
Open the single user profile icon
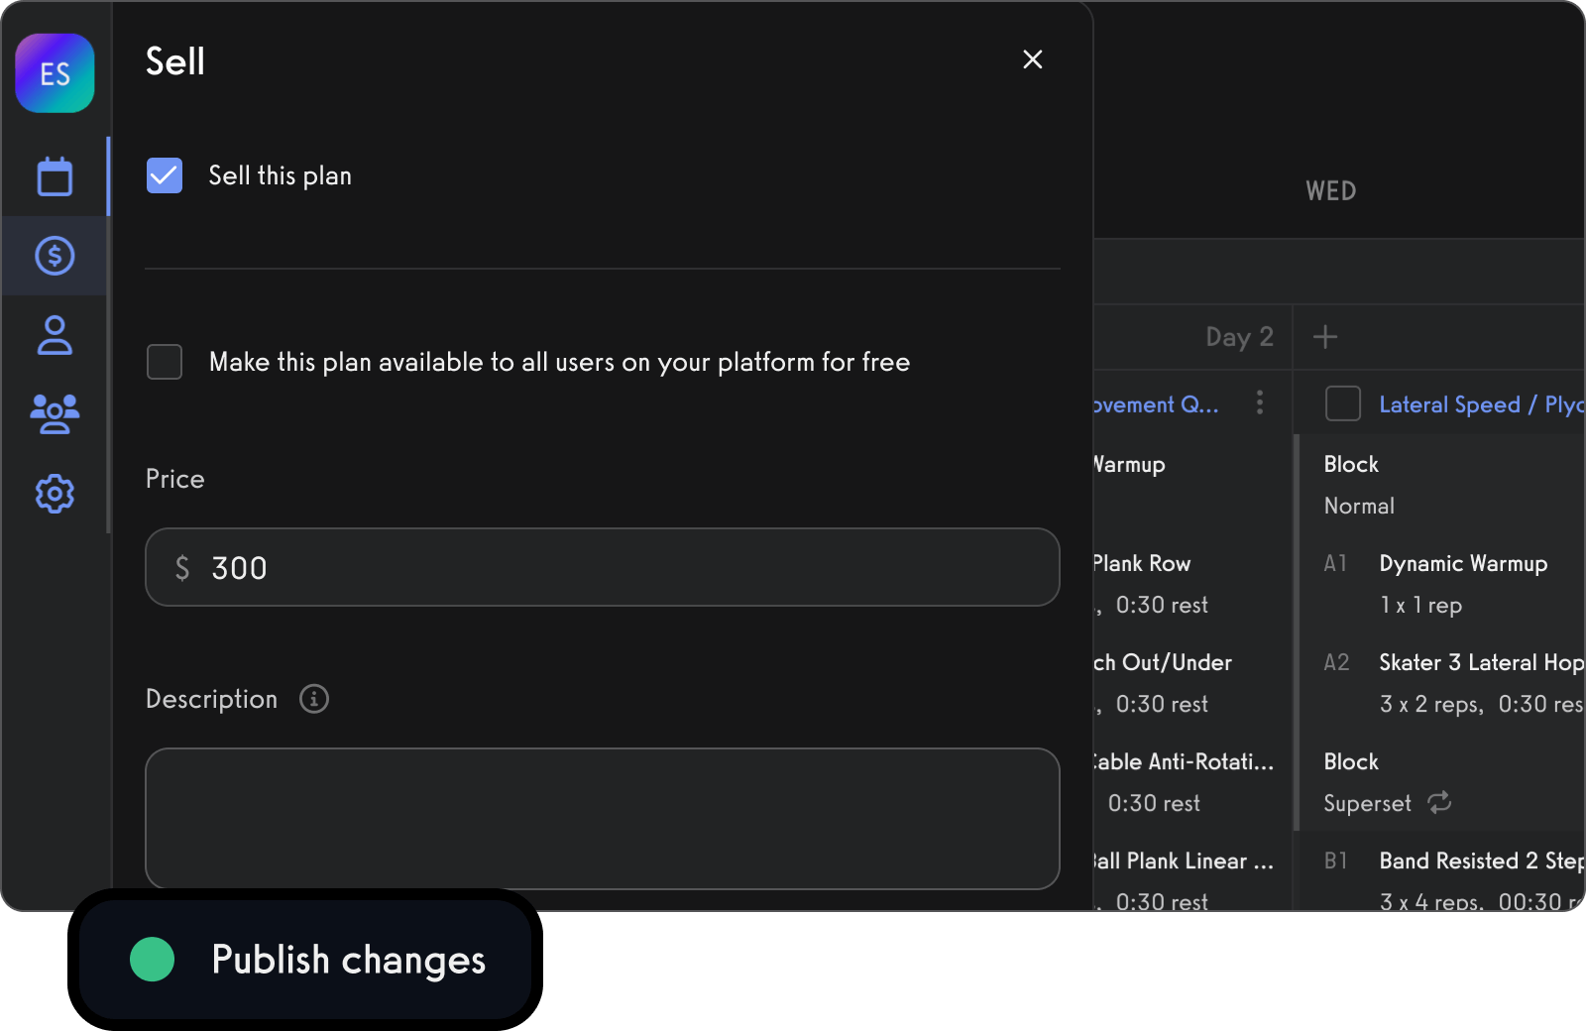click(x=55, y=335)
